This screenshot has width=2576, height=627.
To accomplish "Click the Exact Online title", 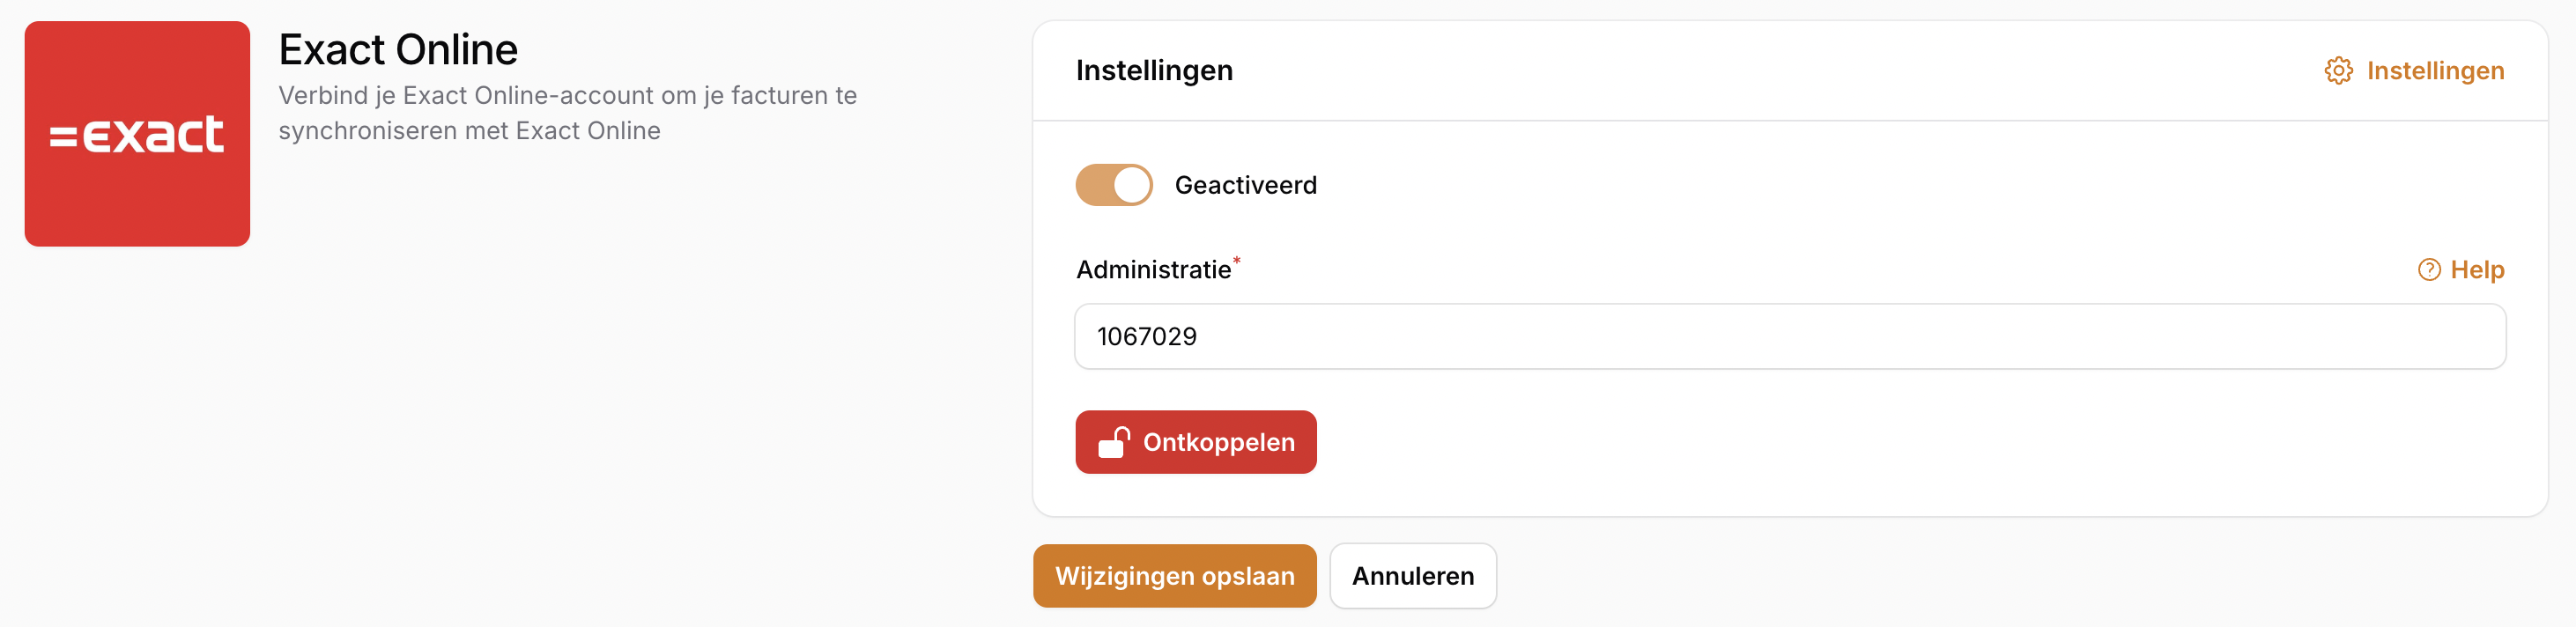I will (398, 50).
